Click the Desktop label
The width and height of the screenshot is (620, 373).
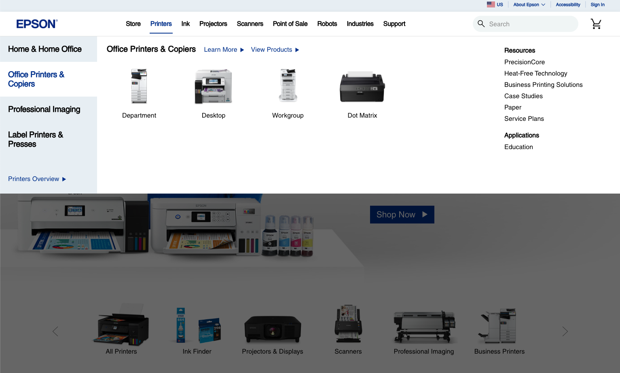point(214,116)
